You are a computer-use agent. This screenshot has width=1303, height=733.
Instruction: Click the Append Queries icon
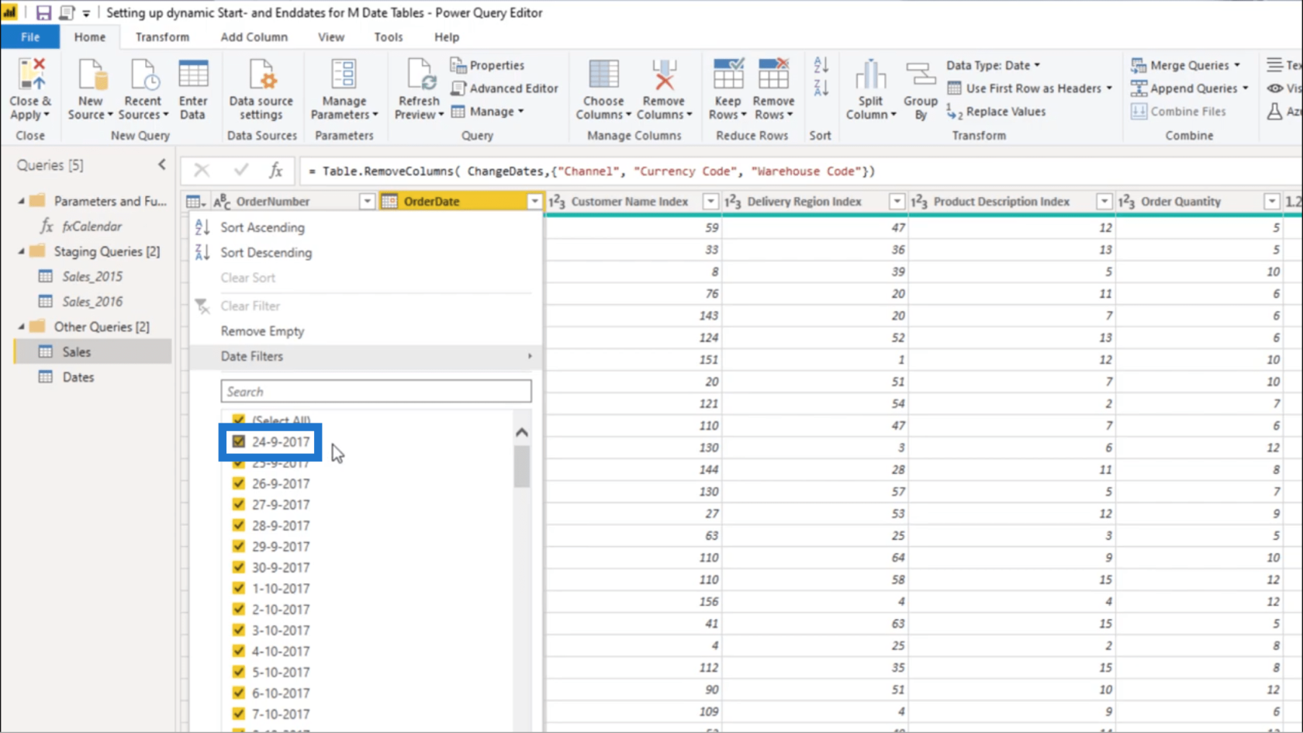pyautogui.click(x=1138, y=88)
